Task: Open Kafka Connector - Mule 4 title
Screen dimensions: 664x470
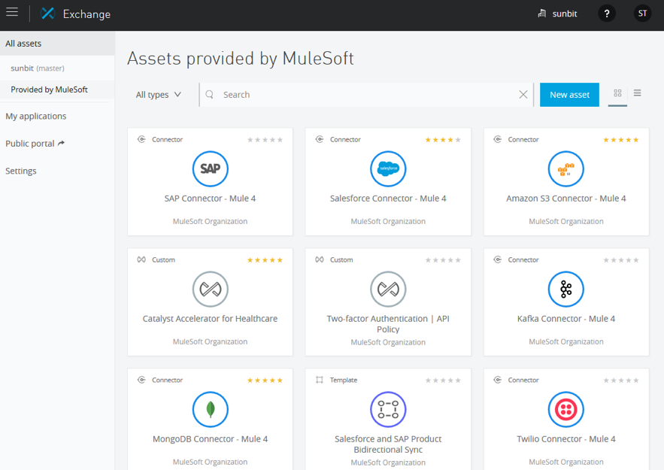Action: (566, 318)
